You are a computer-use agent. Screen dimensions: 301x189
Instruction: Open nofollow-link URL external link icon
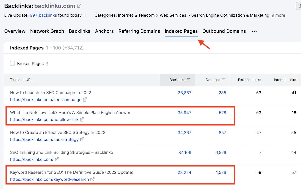tap(82, 120)
